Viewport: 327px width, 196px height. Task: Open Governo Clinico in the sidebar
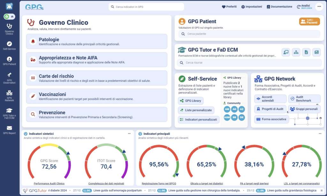pos(9,29)
